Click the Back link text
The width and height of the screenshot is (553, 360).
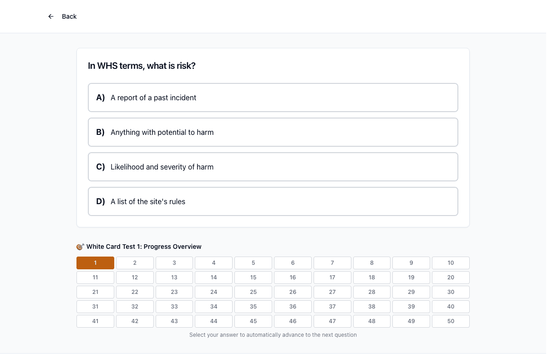tap(69, 16)
